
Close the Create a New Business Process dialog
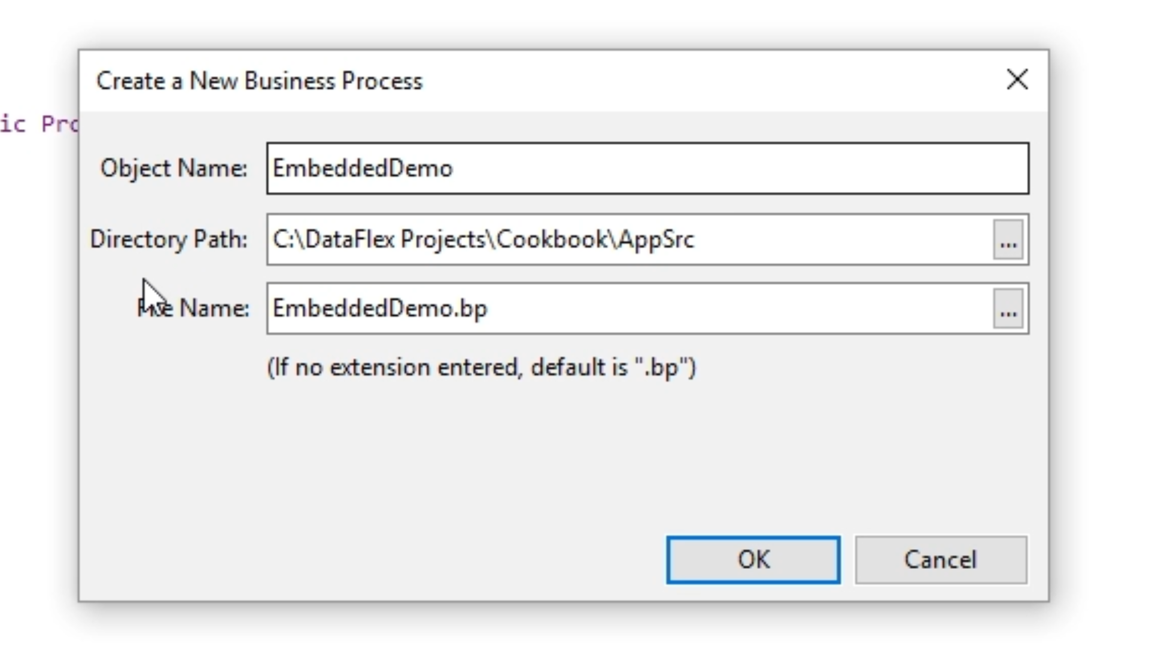[1017, 80]
